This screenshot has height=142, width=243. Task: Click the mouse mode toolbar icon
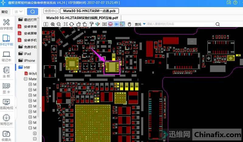(x=129, y=24)
